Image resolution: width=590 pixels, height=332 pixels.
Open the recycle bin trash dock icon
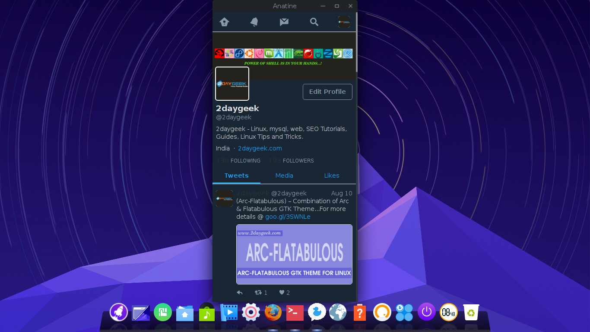point(471,312)
